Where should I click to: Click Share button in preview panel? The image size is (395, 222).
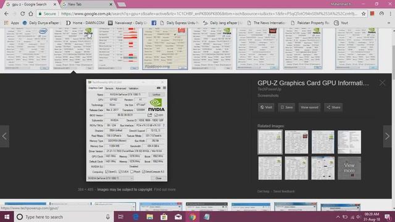[x=333, y=107]
